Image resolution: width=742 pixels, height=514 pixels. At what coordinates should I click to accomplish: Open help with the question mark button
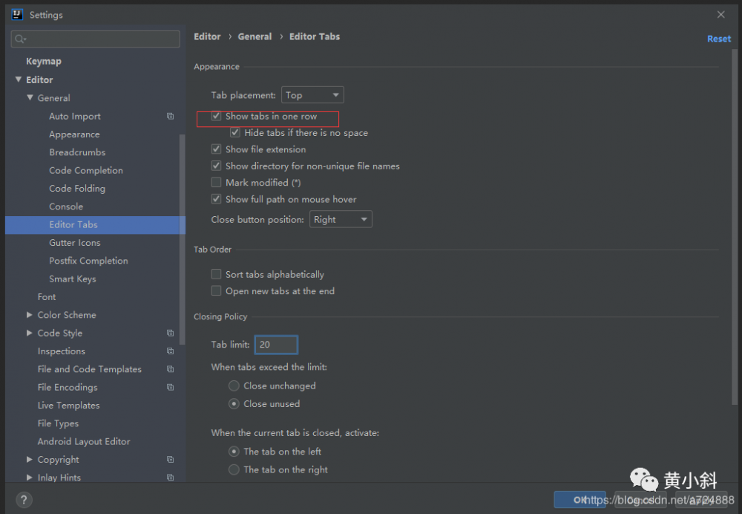[x=24, y=499]
